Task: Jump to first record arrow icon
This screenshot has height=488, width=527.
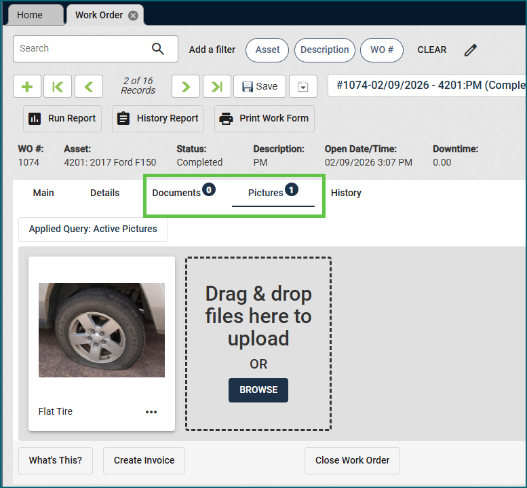Action: 58,86
